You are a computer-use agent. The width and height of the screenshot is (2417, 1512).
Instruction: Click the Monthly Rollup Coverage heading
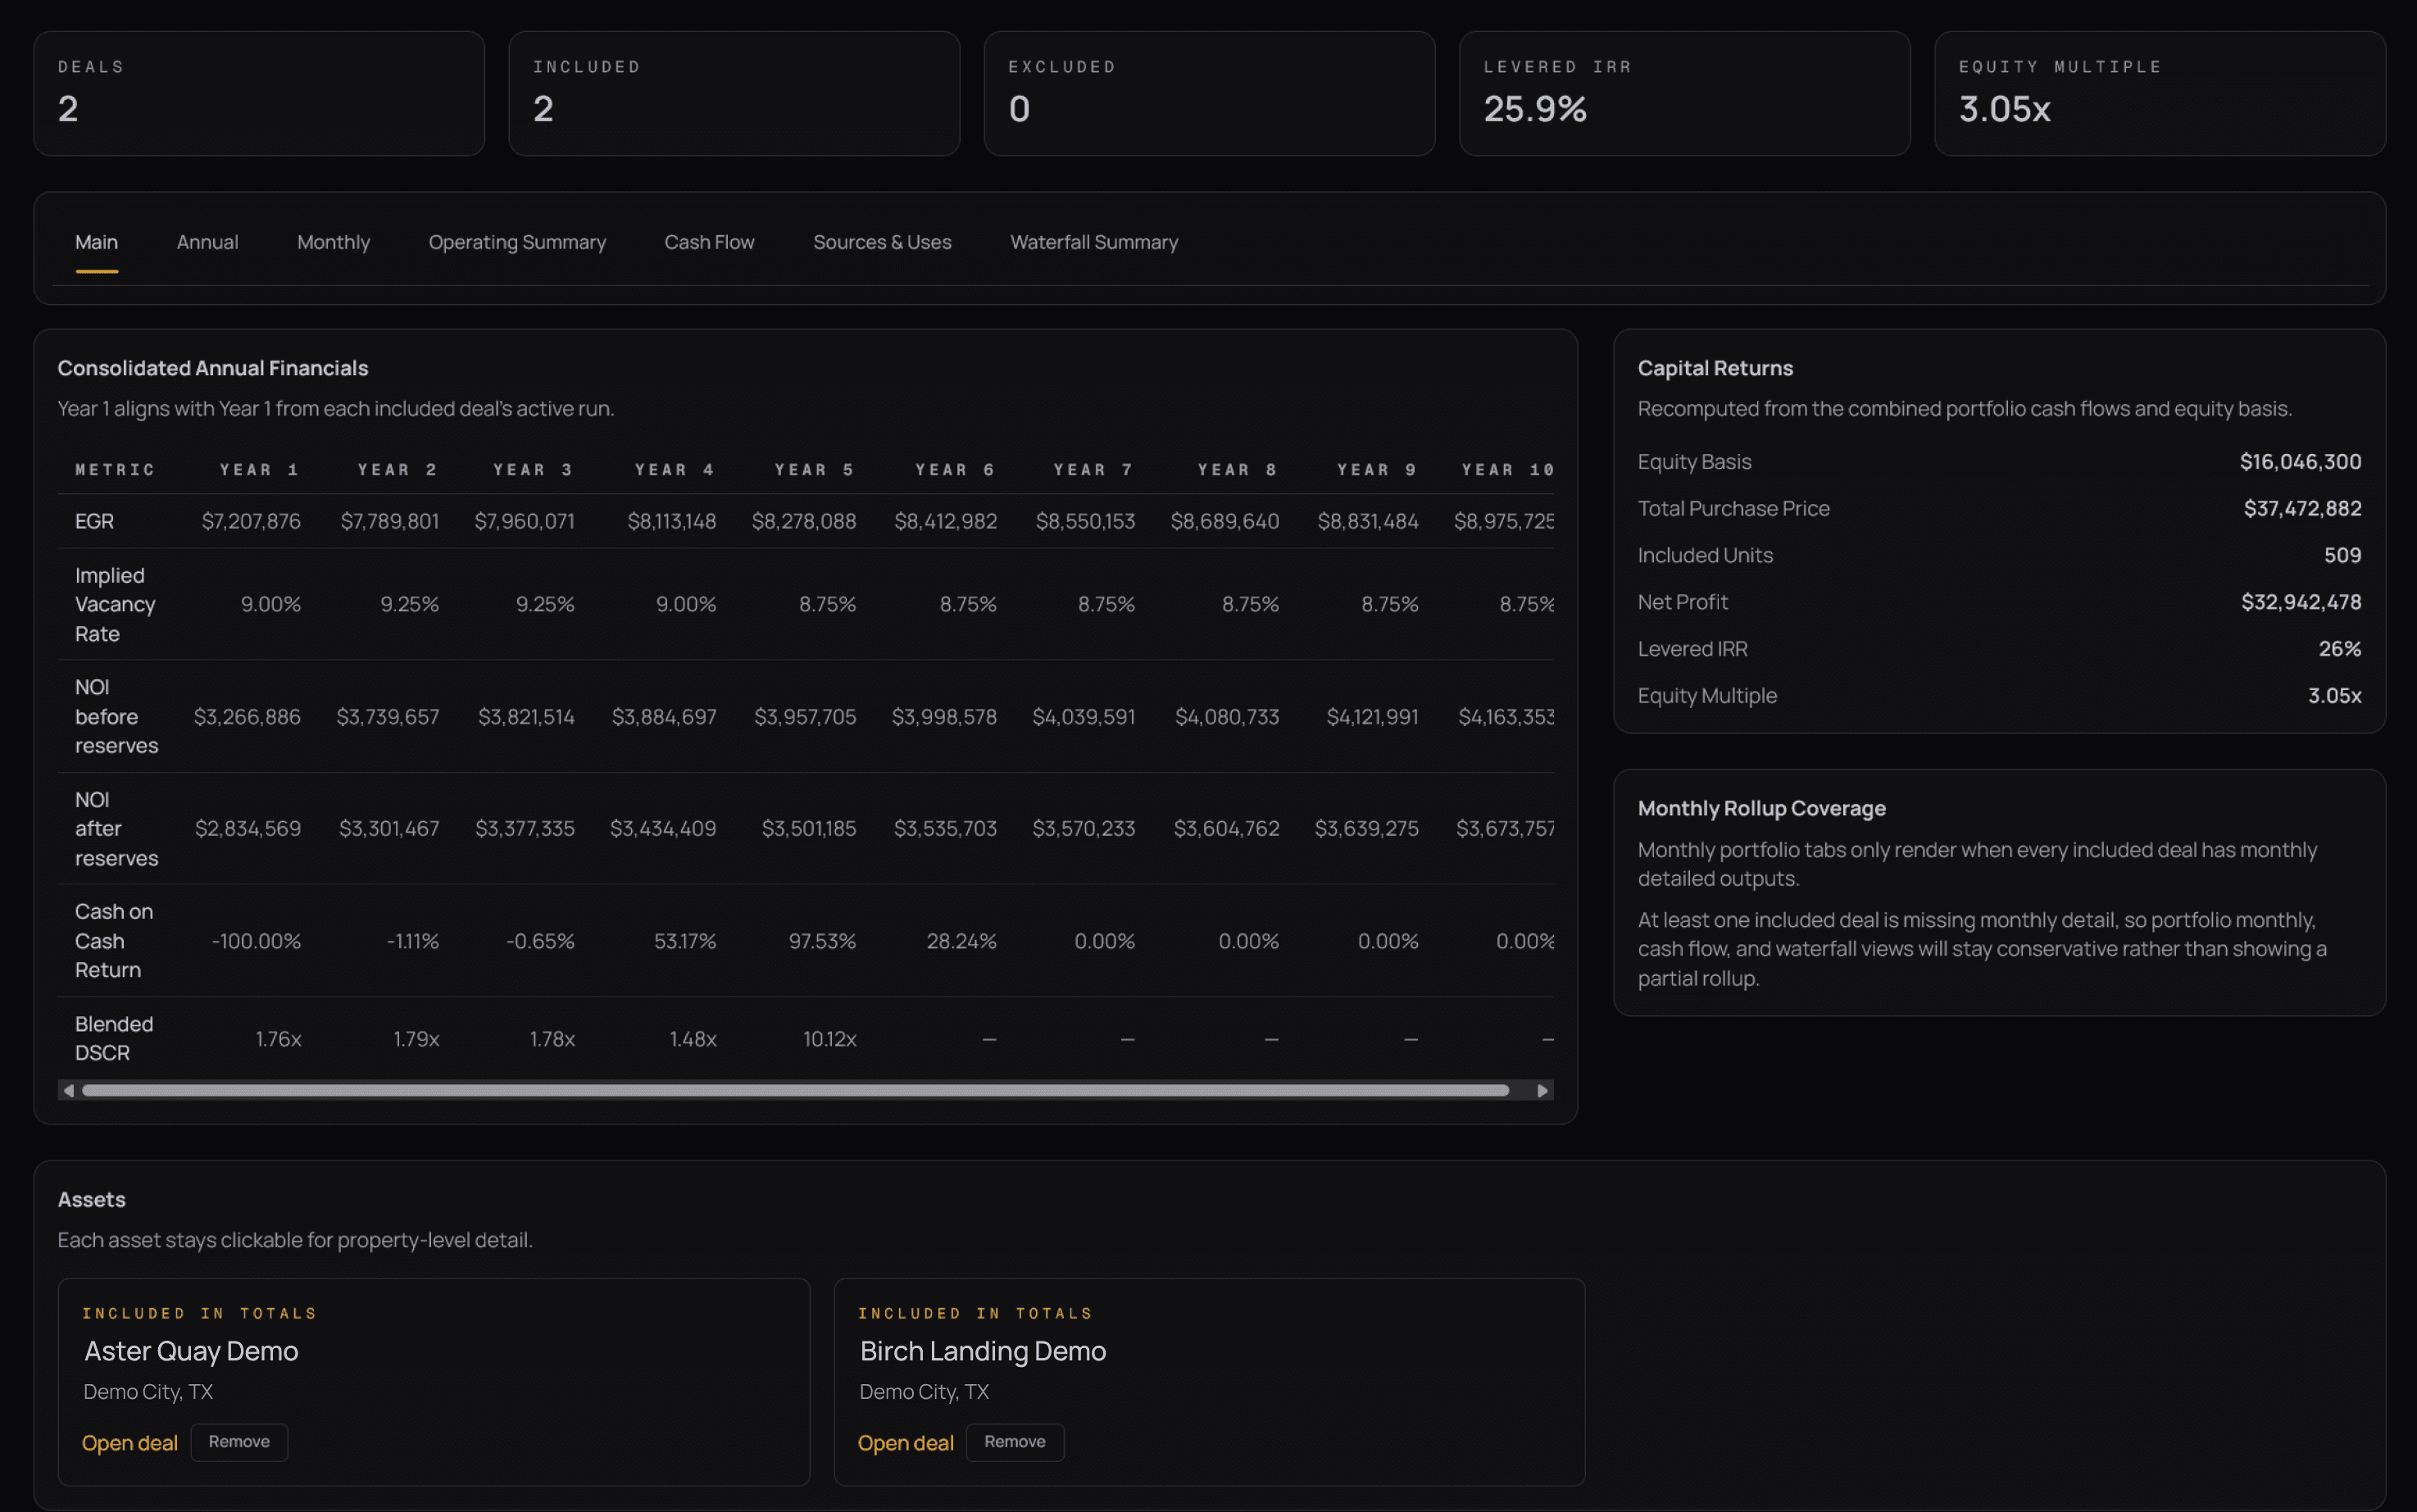[1761, 808]
